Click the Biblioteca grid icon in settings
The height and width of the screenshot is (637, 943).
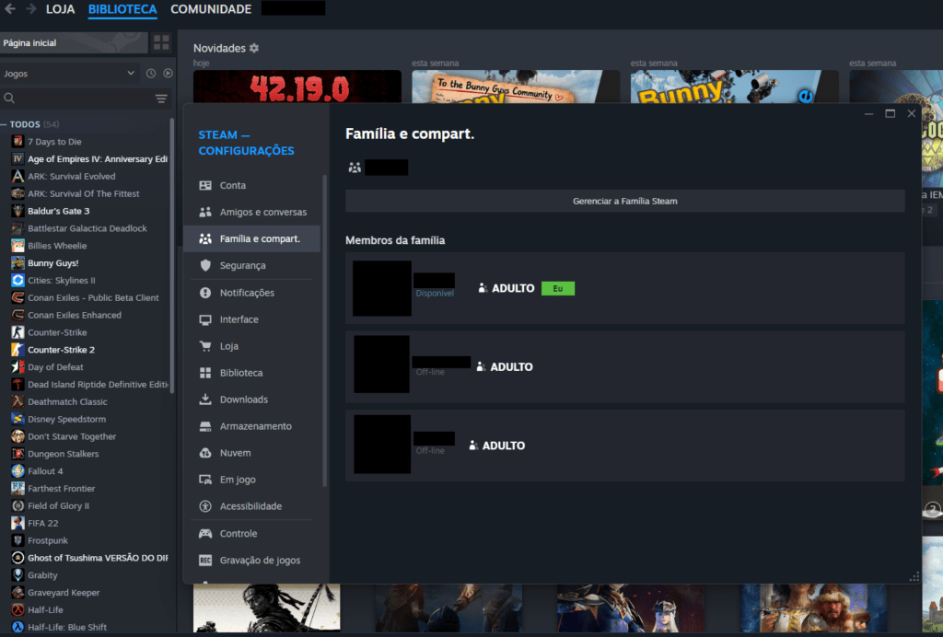coord(205,373)
